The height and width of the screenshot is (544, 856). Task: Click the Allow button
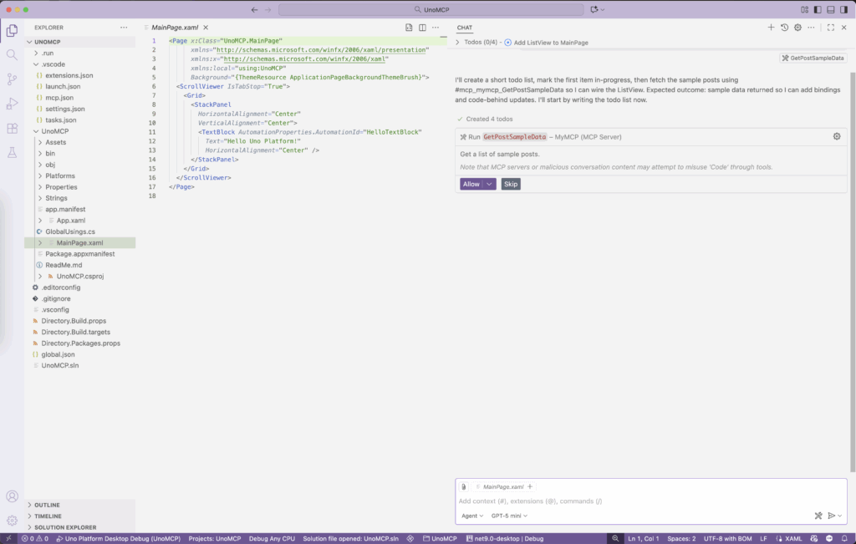[471, 184]
